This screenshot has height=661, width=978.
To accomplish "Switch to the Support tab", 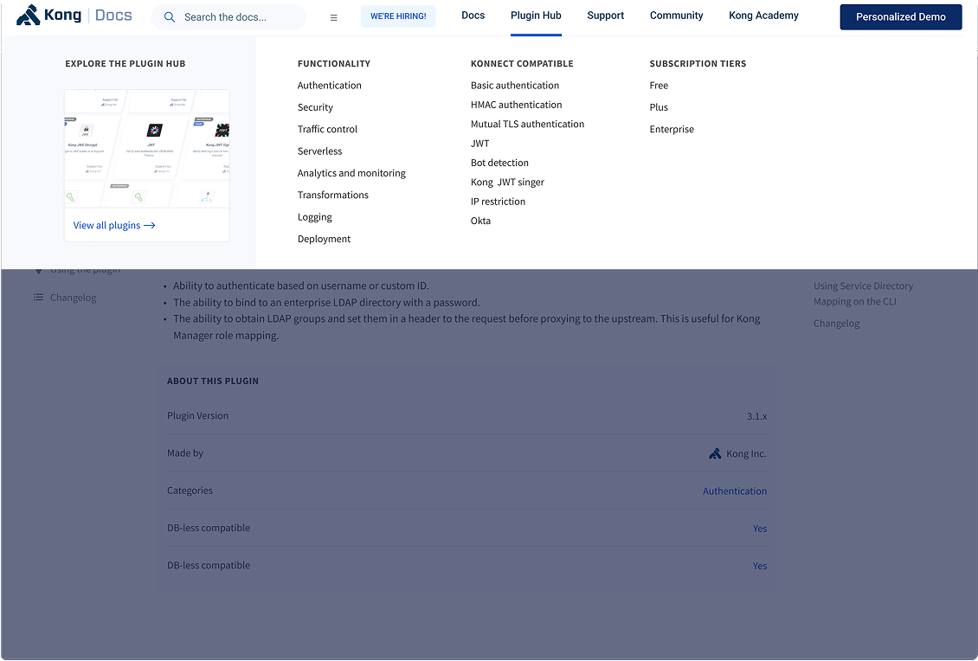I will (605, 15).
